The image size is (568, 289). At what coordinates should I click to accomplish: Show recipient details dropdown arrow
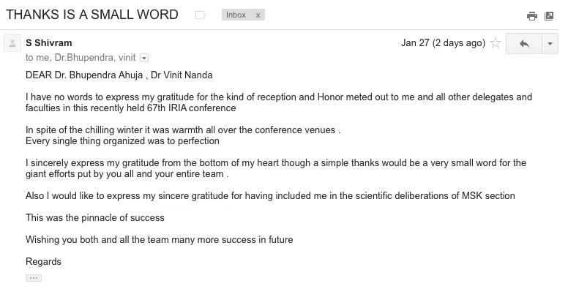point(144,58)
